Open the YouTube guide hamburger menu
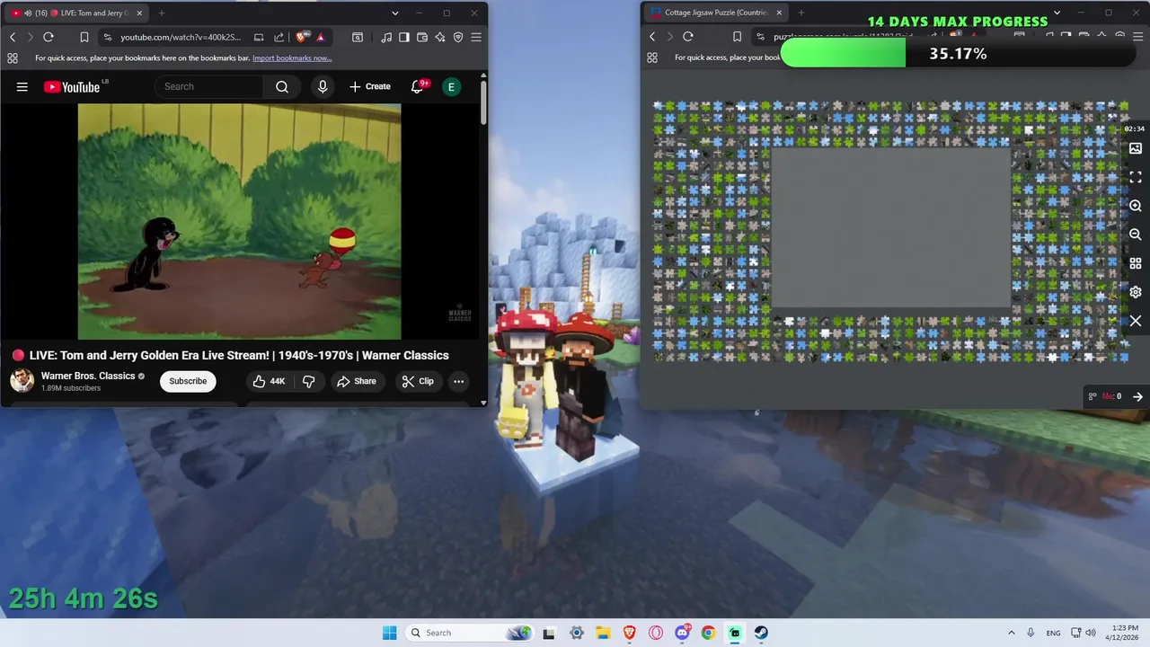Screen dimensions: 1150x647 22,86
